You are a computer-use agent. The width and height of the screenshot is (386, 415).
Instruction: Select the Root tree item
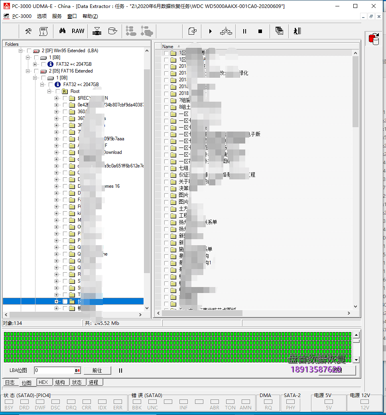pos(75,91)
